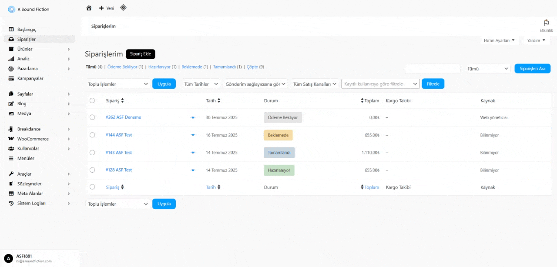This screenshot has width=557, height=267.
Task: Open order #262 ASF Deneme link
Action: [123, 117]
